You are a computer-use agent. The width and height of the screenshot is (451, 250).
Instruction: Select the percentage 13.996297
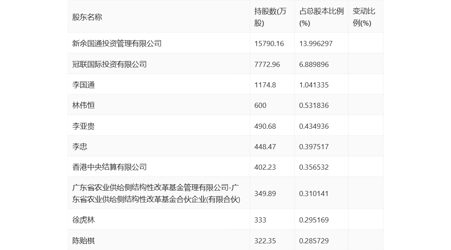316,43
